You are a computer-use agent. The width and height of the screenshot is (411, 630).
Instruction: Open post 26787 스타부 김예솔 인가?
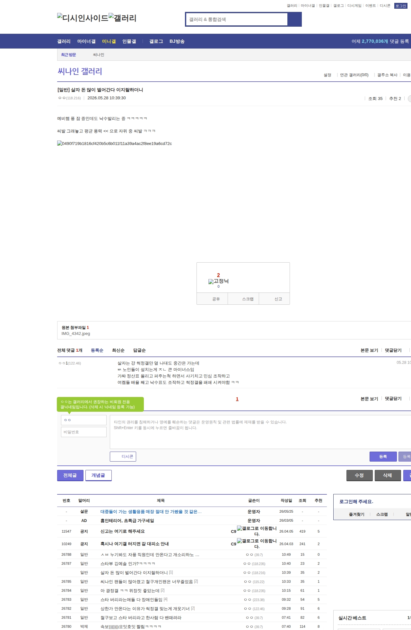pyautogui.click(x=128, y=563)
